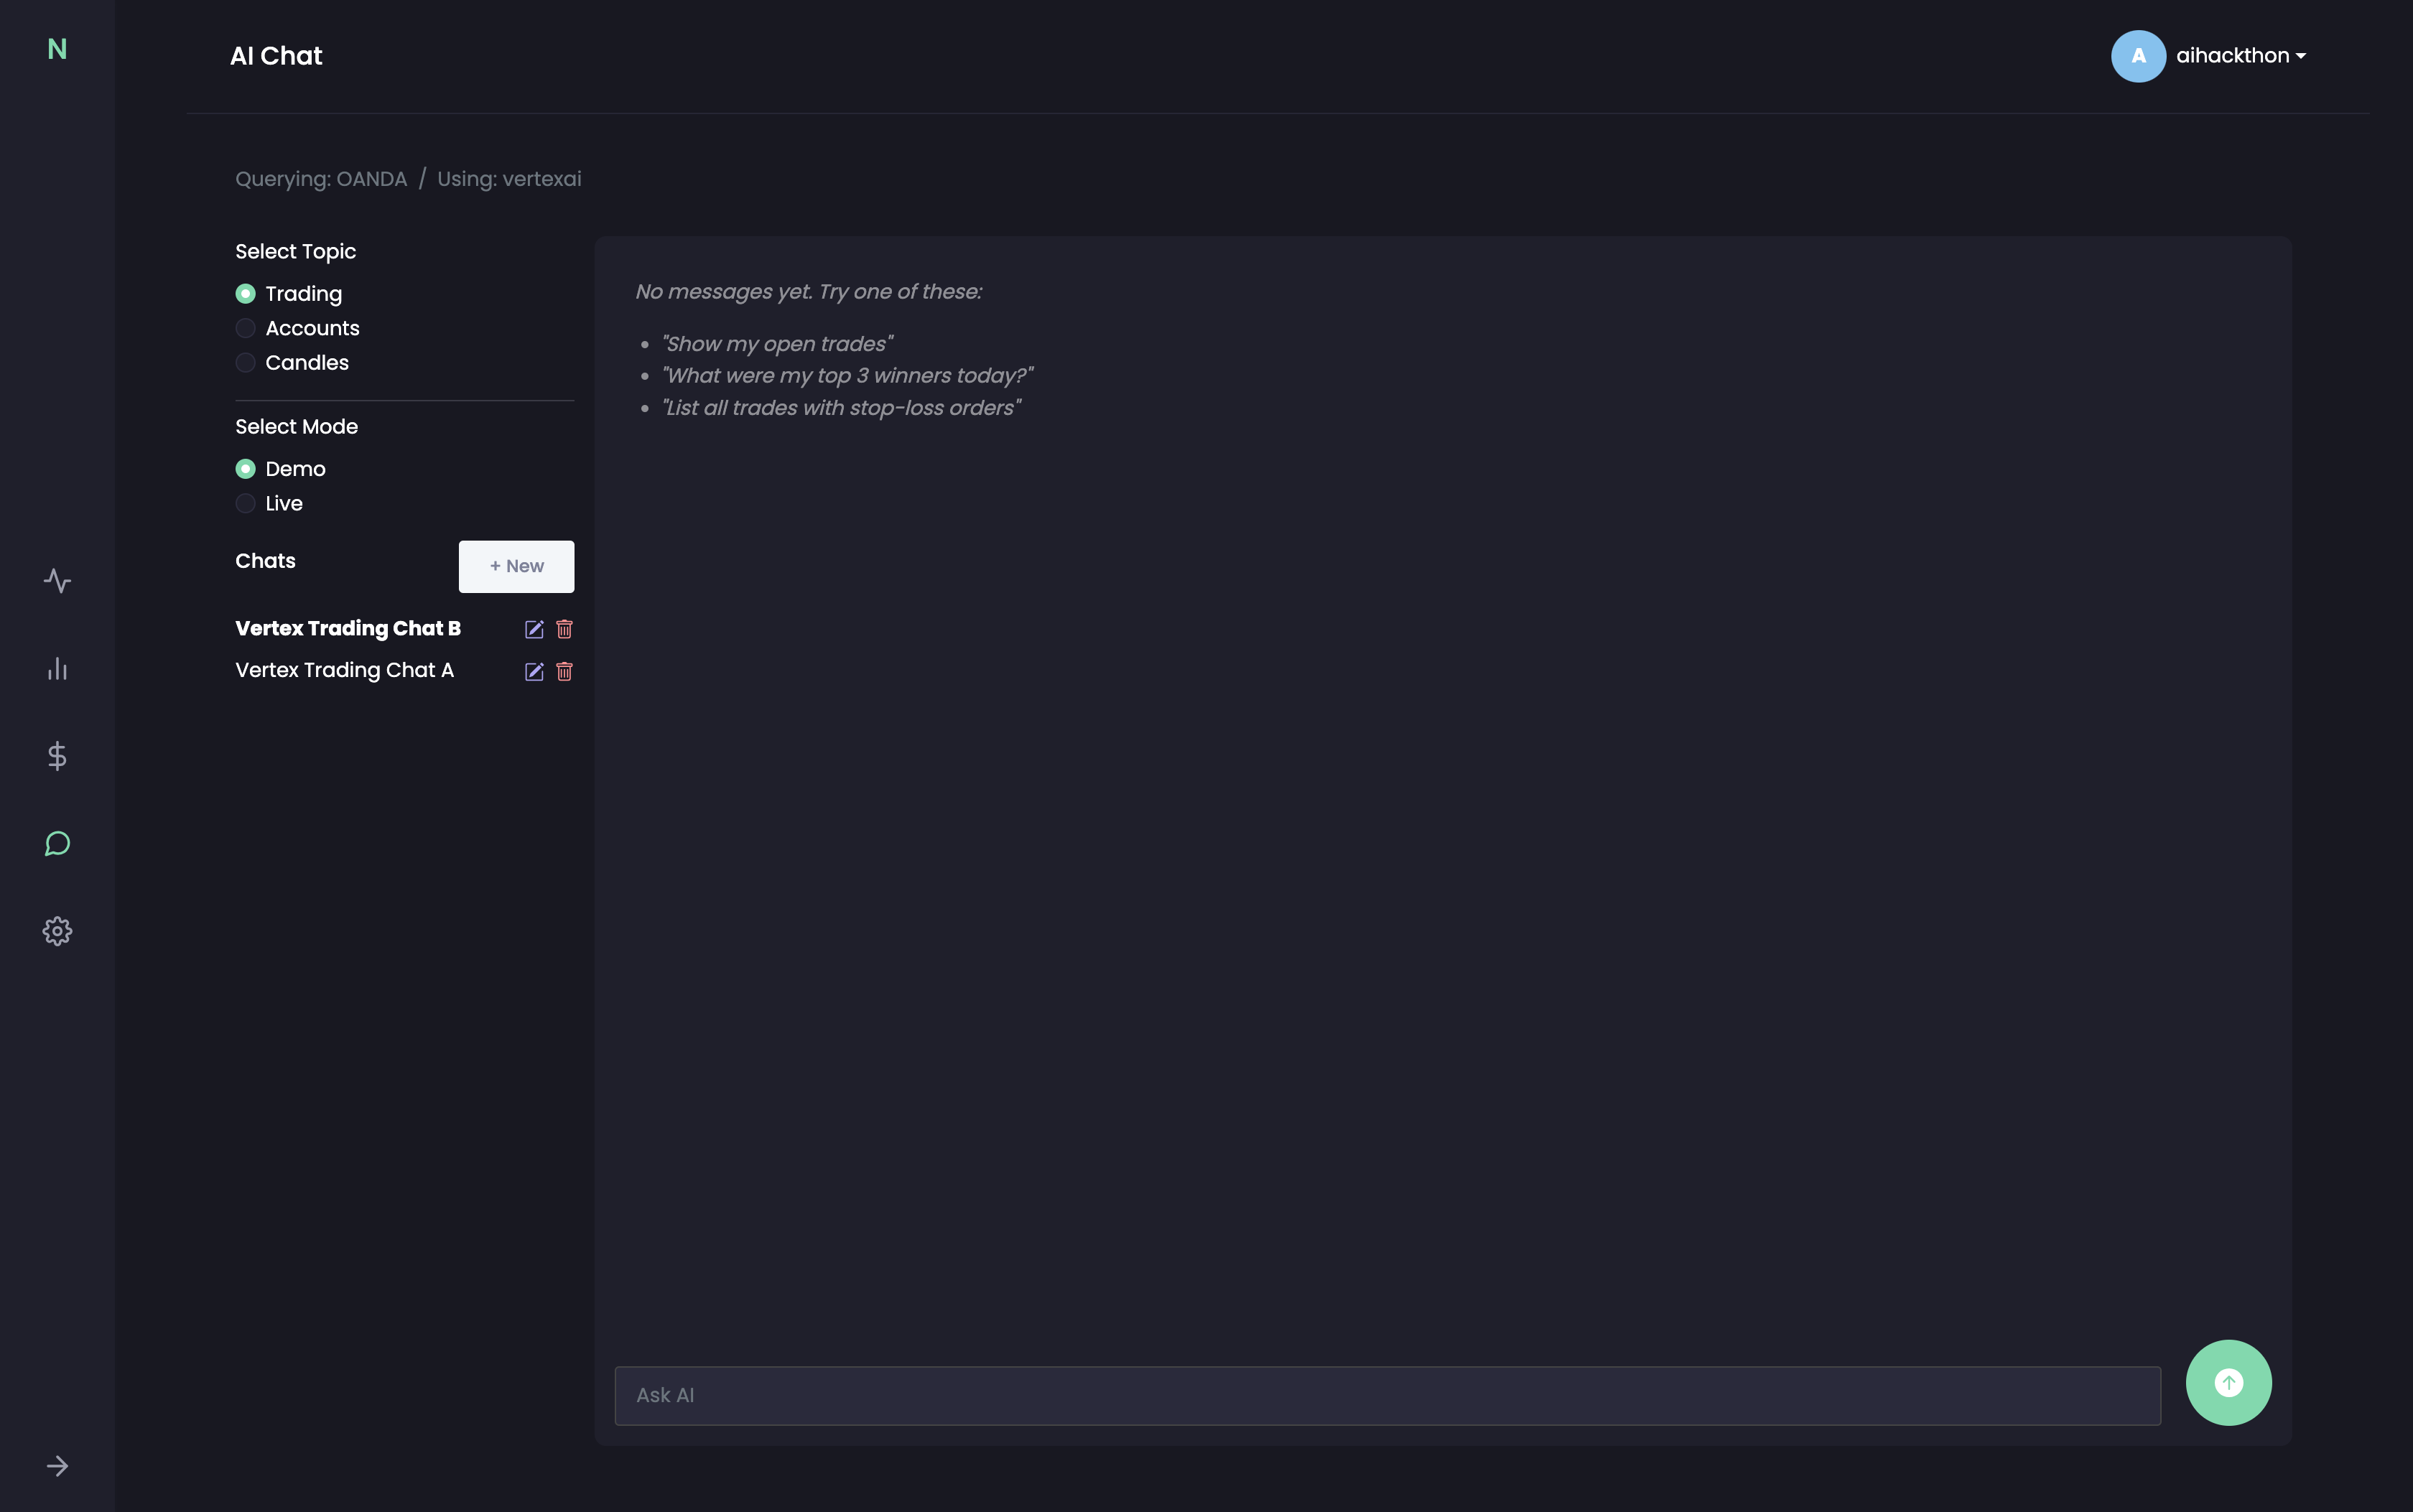Open the activity pulse sidebar icon
This screenshot has width=2413, height=1512.
point(57,581)
